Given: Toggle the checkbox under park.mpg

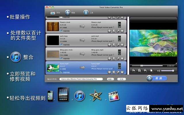Looking at the screenshot, I should tap(61, 45).
